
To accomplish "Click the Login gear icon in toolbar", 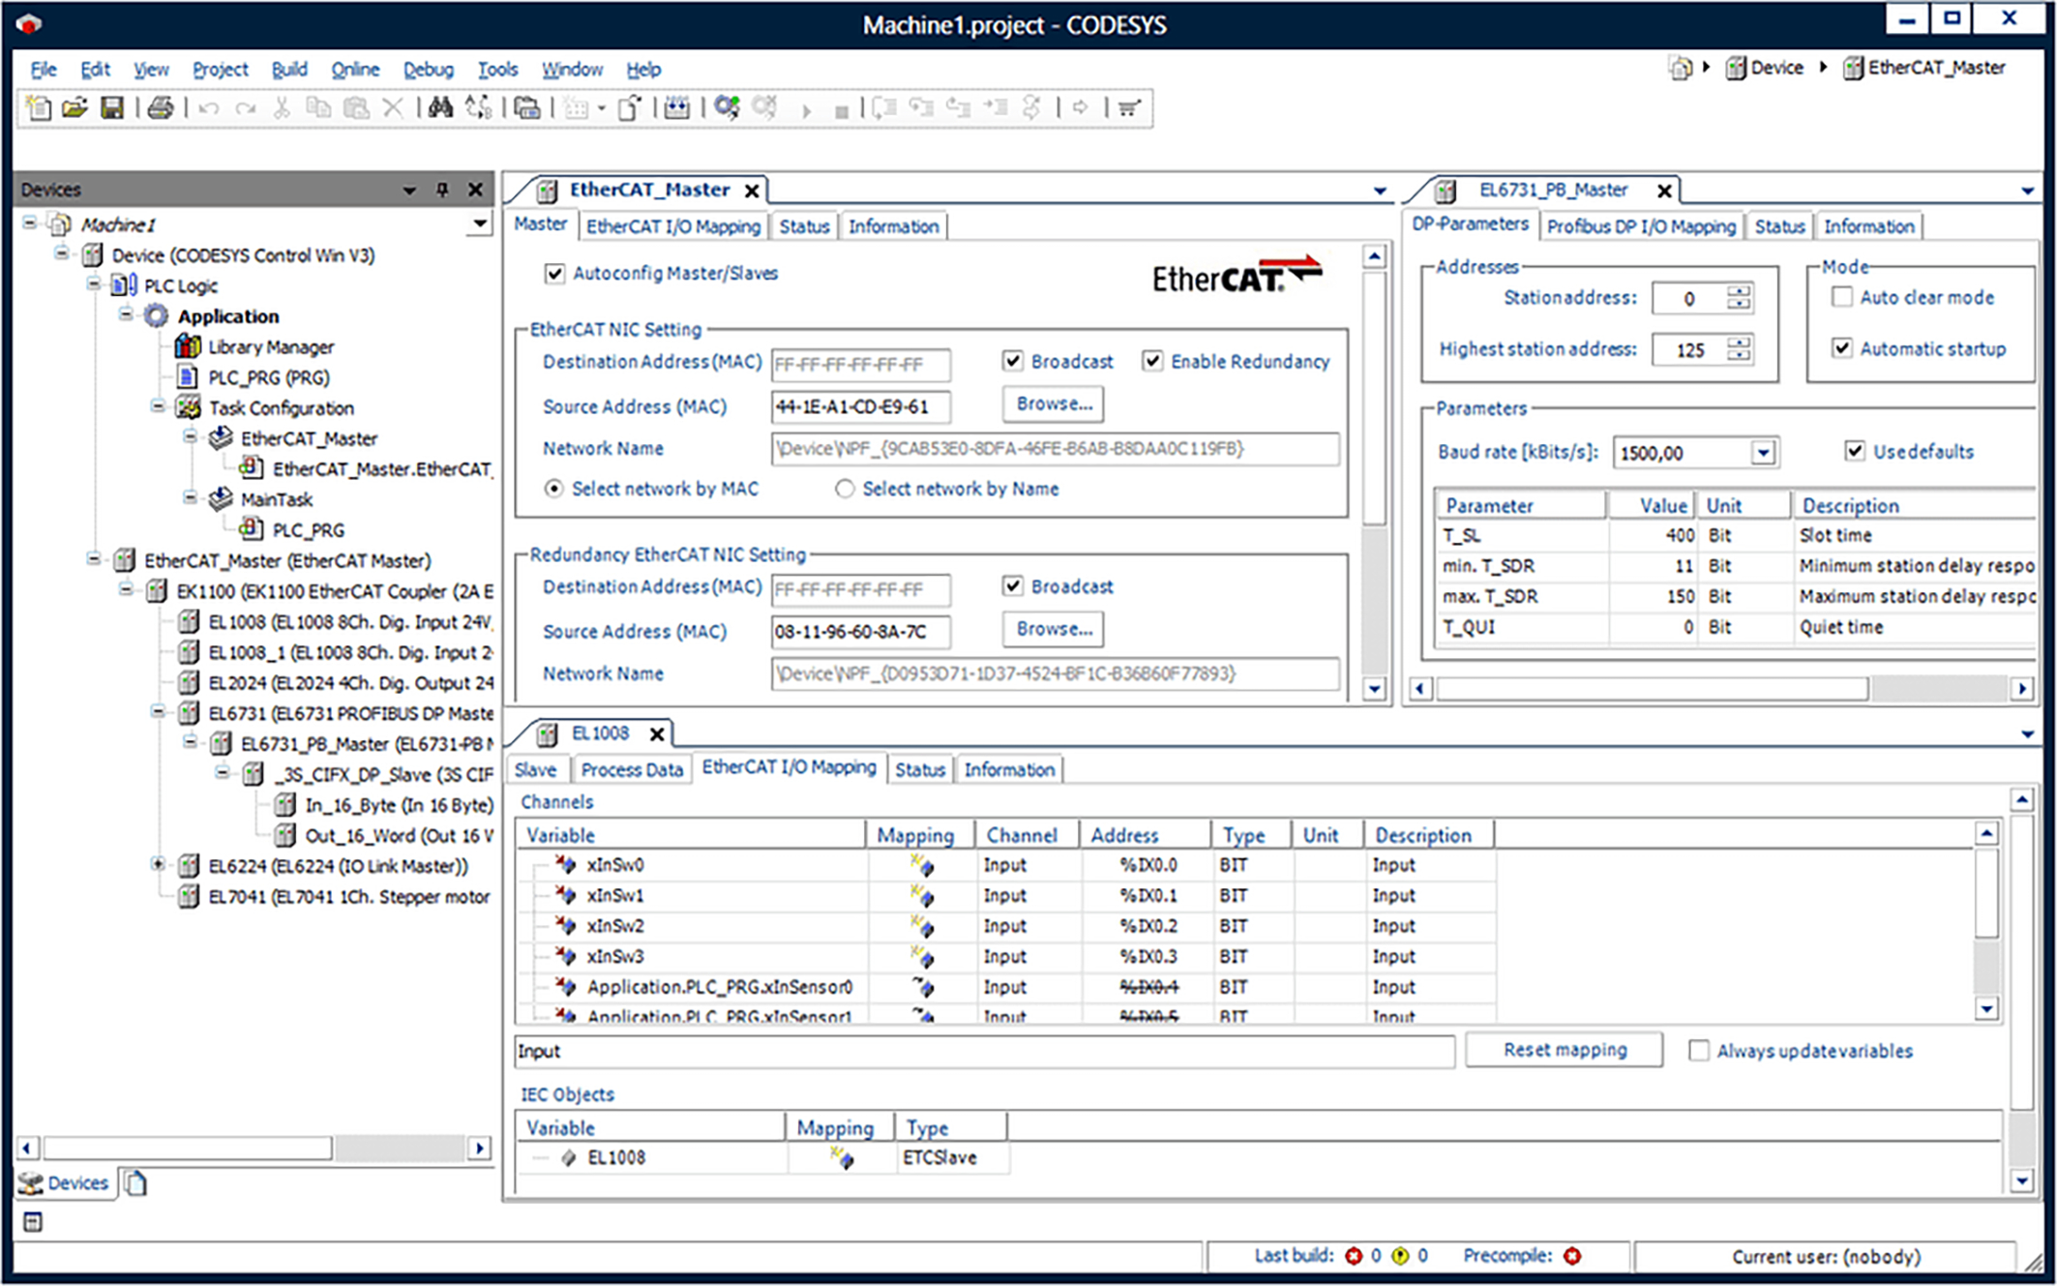I will (x=727, y=107).
